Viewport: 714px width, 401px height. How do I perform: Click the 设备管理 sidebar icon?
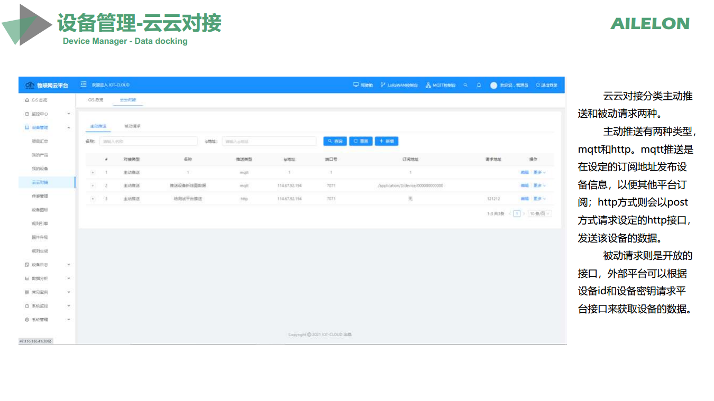(x=27, y=127)
